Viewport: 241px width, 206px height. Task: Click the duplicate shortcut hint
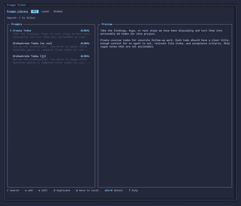[x=62, y=190]
